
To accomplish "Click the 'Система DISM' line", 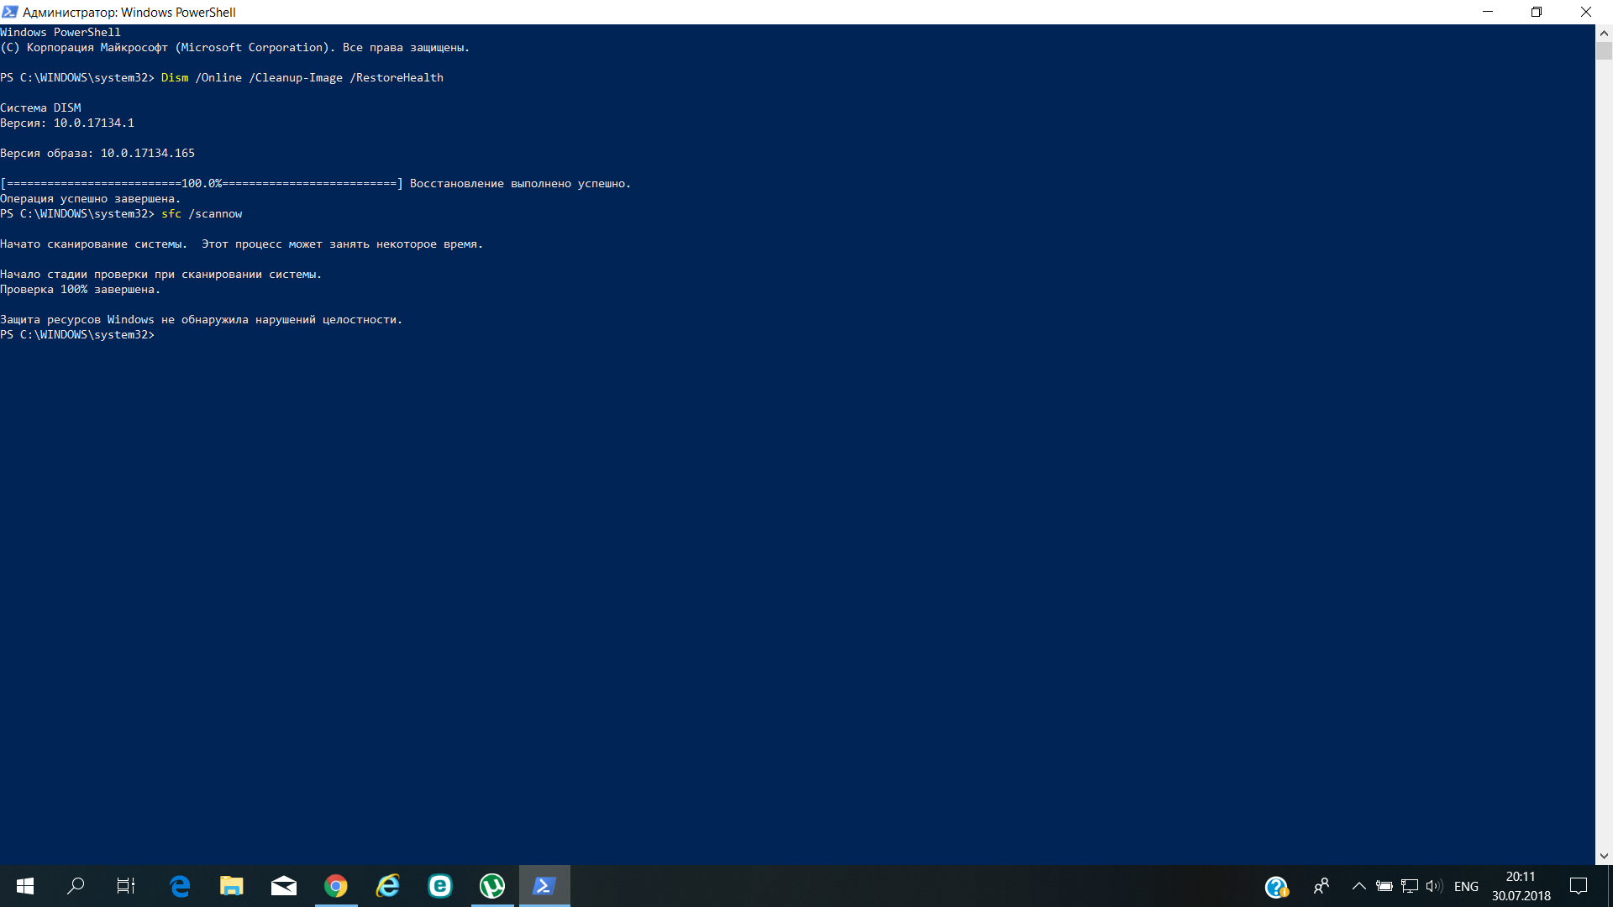I will 40,108.
